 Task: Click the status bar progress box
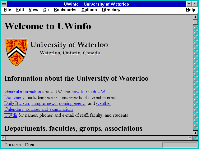tap(180, 145)
